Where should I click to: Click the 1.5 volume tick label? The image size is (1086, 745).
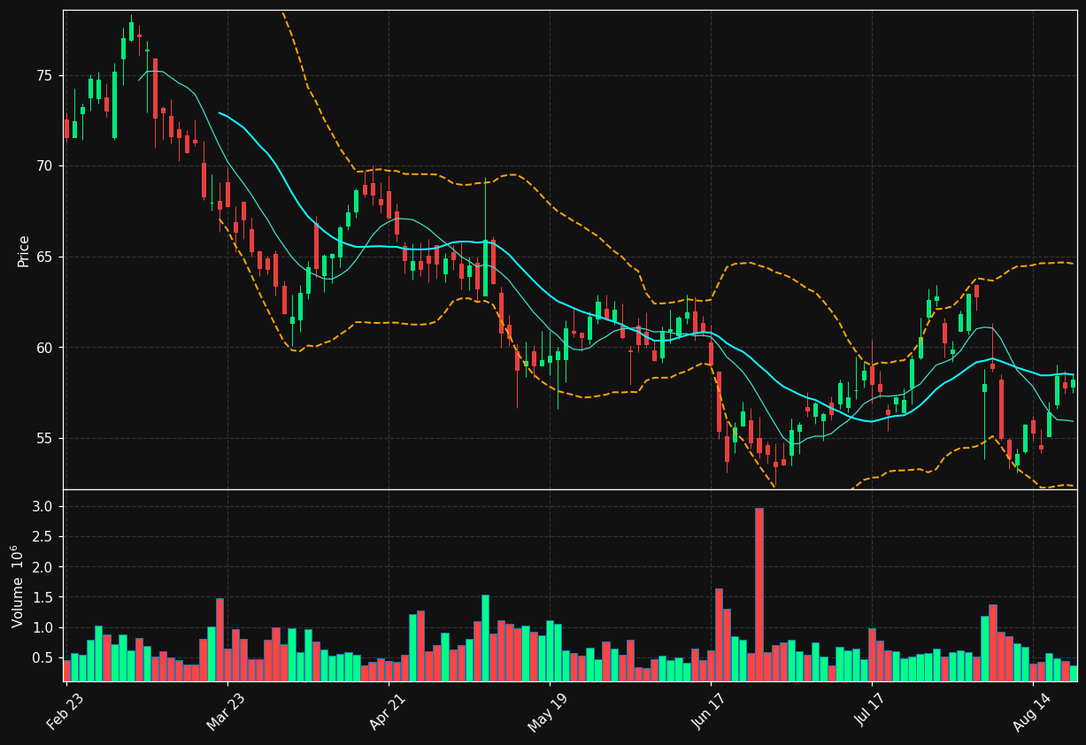(x=42, y=598)
